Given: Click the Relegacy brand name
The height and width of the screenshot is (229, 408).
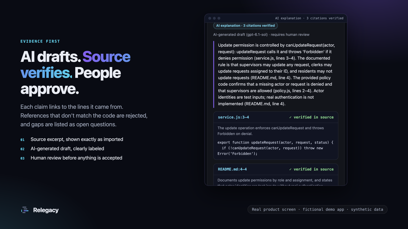Looking at the screenshot, I should pyautogui.click(x=46, y=210).
